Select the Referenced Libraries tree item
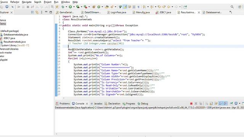This screenshot has height=137, width=244. coord(9,49)
